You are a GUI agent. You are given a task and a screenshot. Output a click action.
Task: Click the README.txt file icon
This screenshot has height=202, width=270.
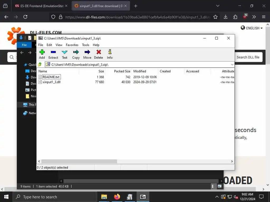(40, 77)
